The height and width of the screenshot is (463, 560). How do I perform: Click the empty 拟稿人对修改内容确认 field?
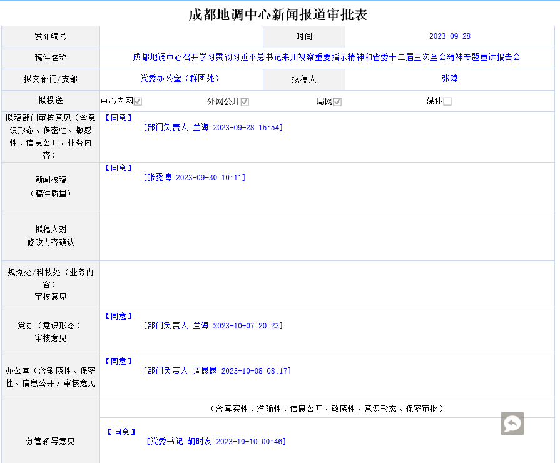point(327,236)
